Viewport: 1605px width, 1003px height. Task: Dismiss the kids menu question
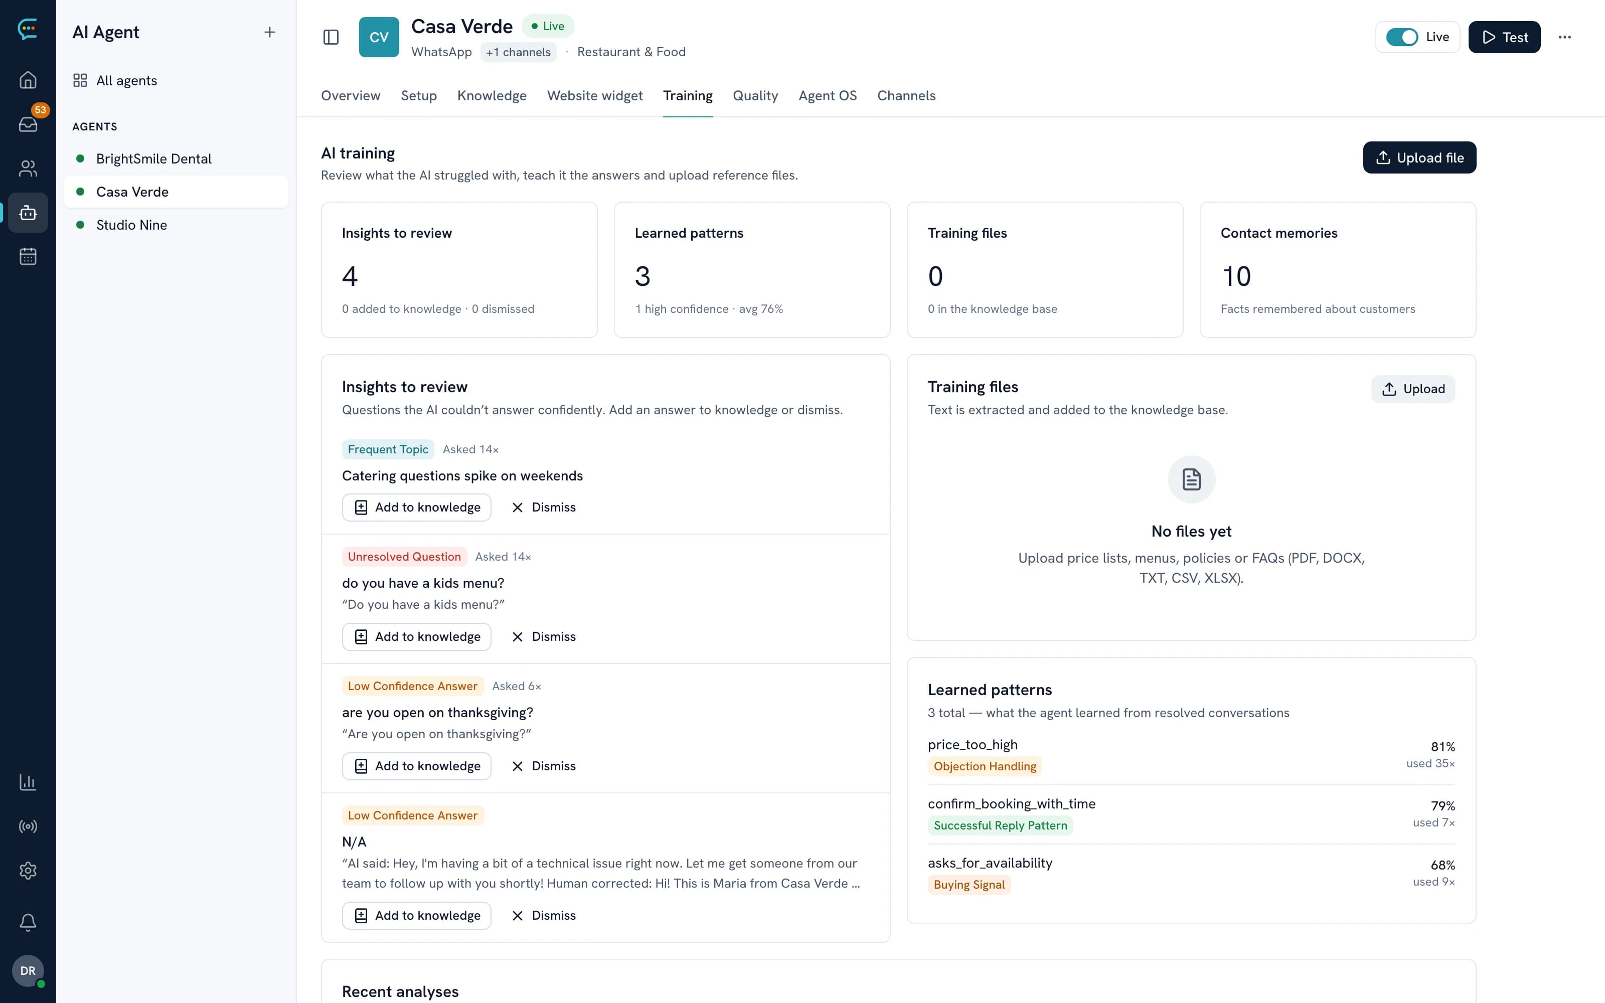point(543,637)
